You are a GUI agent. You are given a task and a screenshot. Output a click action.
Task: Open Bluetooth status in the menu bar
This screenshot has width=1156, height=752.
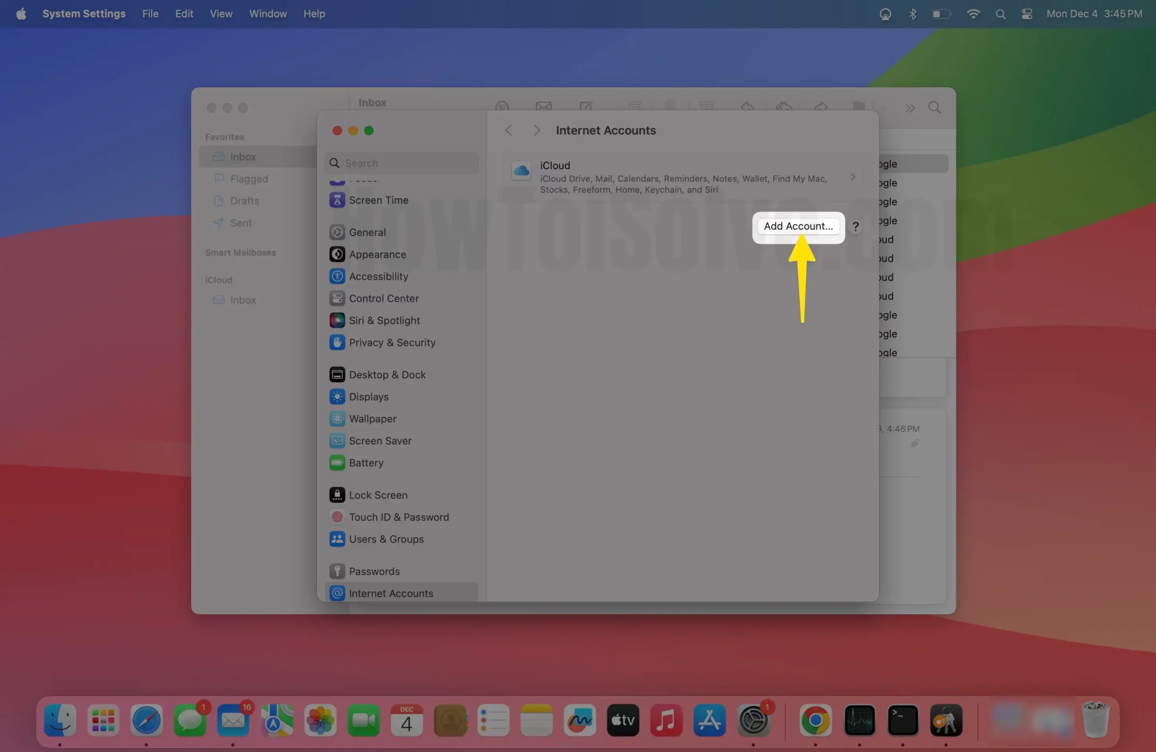[x=912, y=14]
